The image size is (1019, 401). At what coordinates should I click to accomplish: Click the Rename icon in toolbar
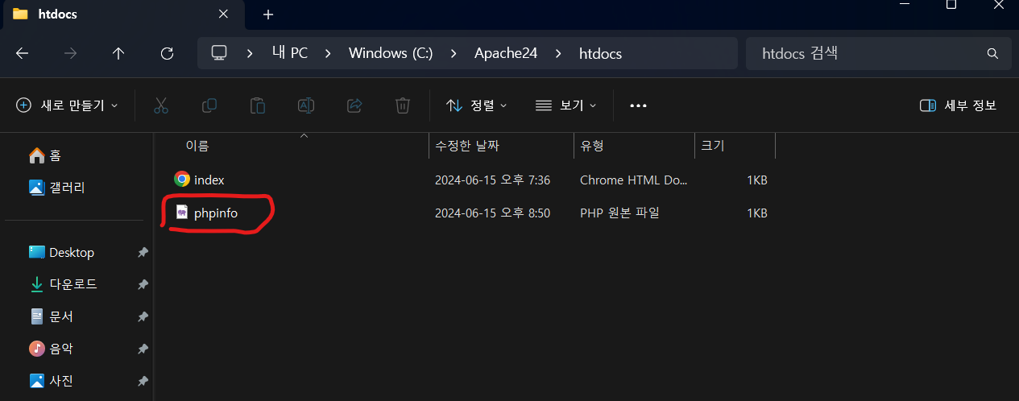coord(306,105)
